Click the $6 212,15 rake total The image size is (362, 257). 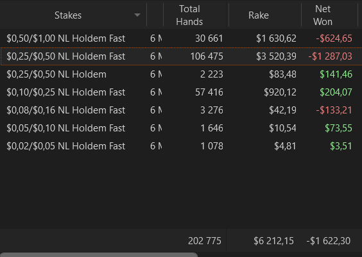coord(273,241)
